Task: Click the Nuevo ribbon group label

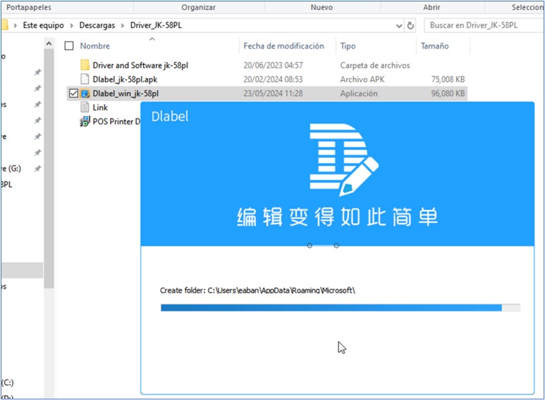Action: coord(322,7)
